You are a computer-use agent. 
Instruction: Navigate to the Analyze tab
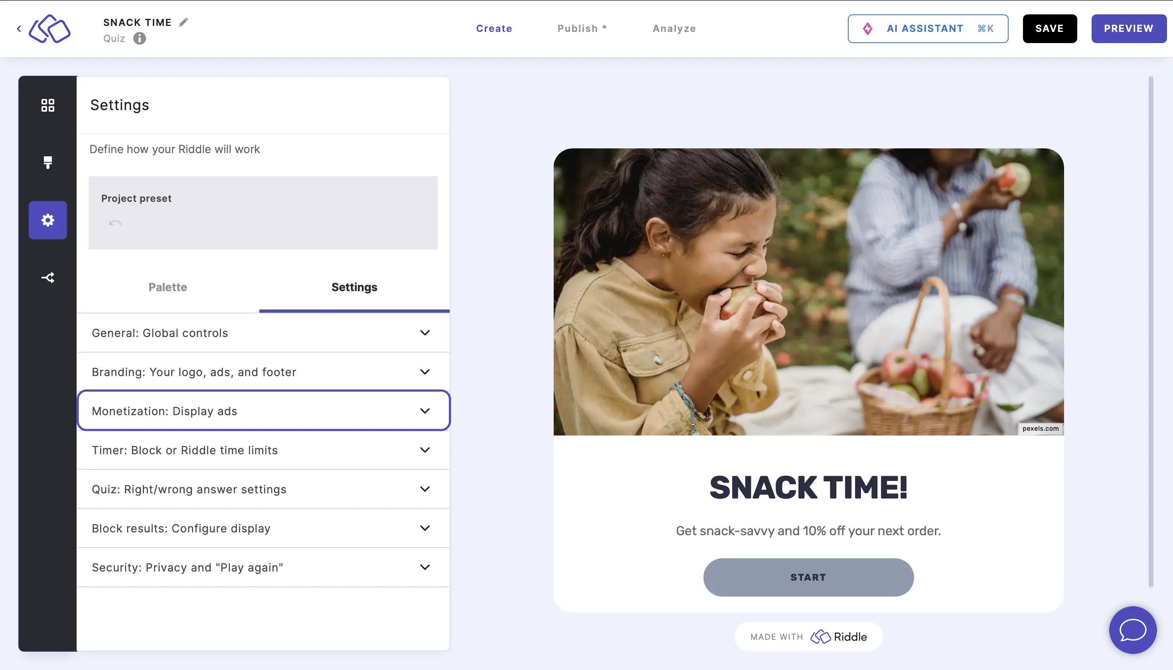tap(675, 28)
